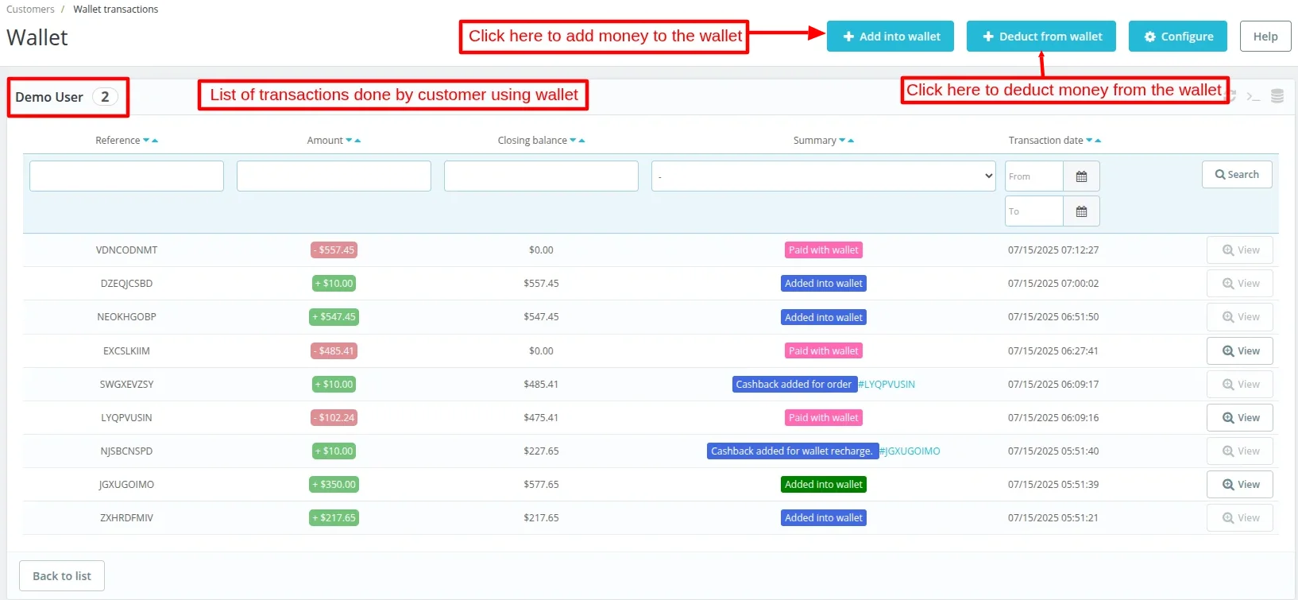Viewport: 1298px width, 600px height.
Task: Select reference EXCSLKIIM cell
Action: 126,351
